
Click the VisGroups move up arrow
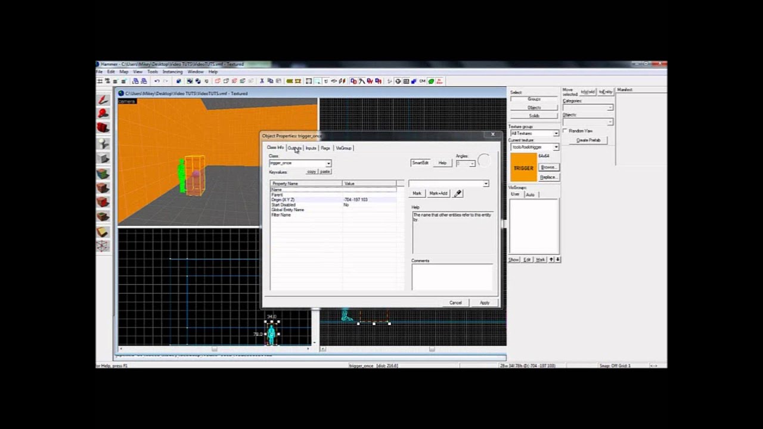[551, 259]
